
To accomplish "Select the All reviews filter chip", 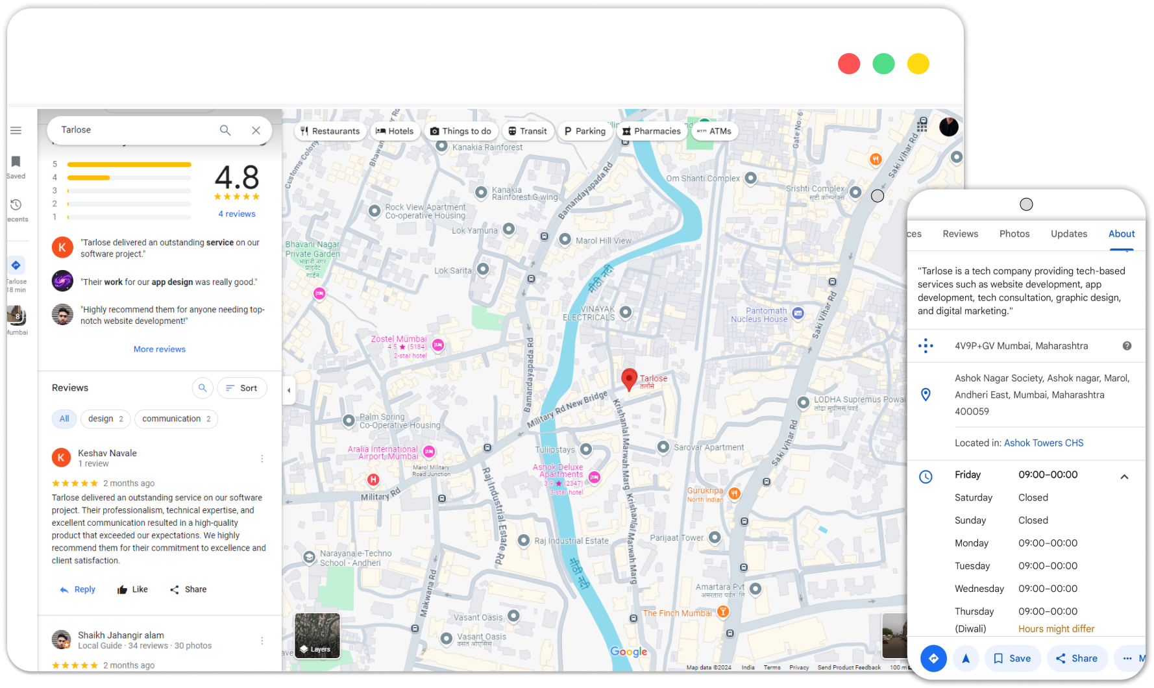I will pyautogui.click(x=64, y=419).
